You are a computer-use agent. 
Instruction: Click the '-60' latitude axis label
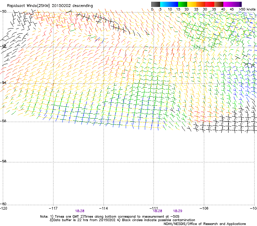click(x=3, y=204)
